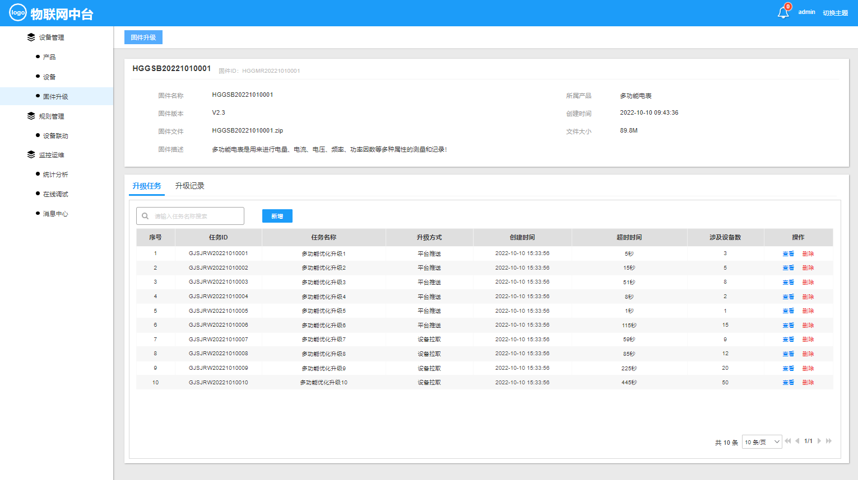This screenshot has height=480, width=858.
Task: Open 设备联动 in the sidebar
Action: (55, 136)
